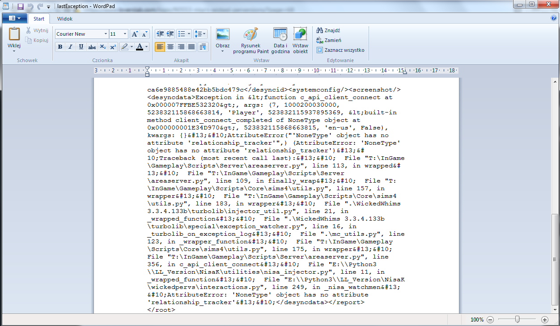Screen dimensions: 560x326
Task: Click the Redo arrow in title bar
Action: click(x=40, y=7)
